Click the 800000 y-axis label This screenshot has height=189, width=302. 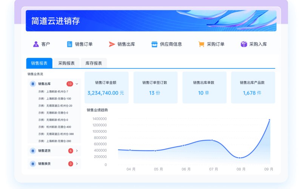(x=100, y=138)
